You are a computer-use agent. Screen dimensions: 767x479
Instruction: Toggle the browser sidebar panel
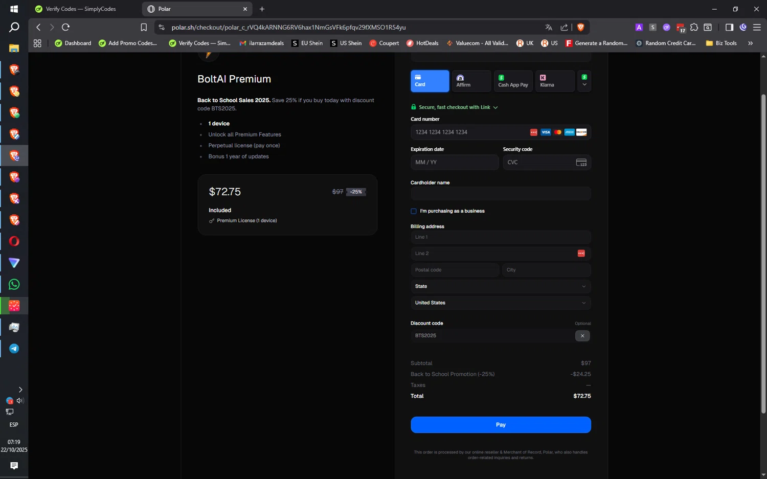pos(729,27)
